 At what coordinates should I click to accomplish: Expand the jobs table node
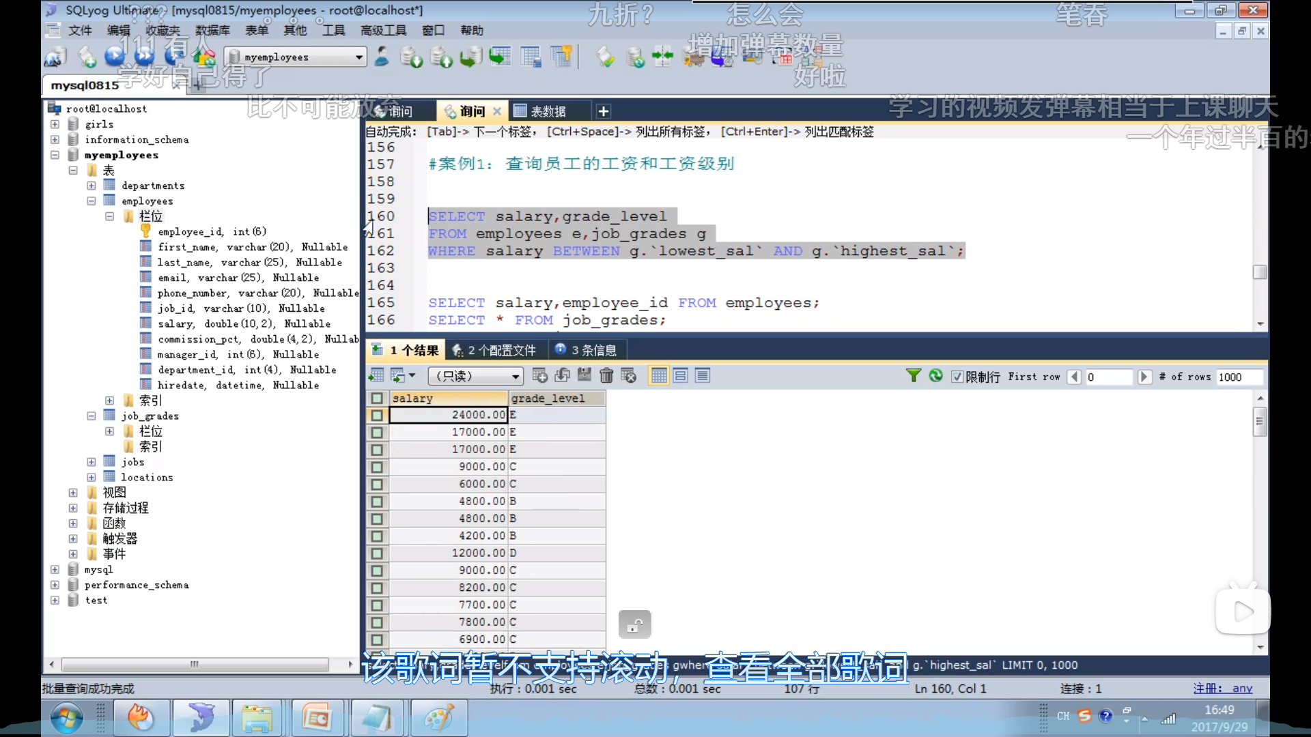pos(91,462)
